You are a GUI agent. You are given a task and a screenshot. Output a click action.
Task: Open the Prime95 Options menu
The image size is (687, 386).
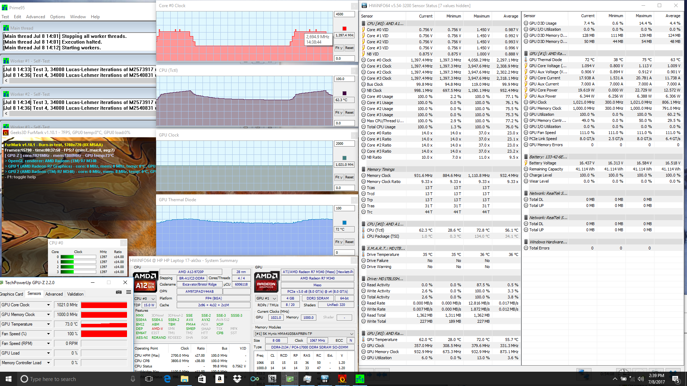pos(58,17)
